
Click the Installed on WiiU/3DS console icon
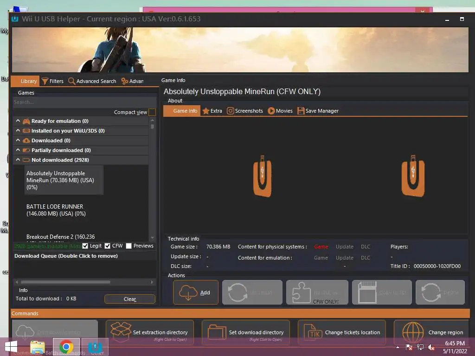point(26,131)
